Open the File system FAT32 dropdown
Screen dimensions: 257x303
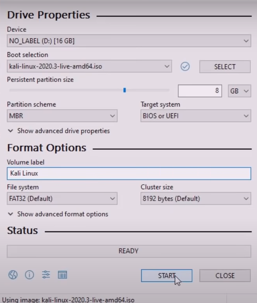62,198
